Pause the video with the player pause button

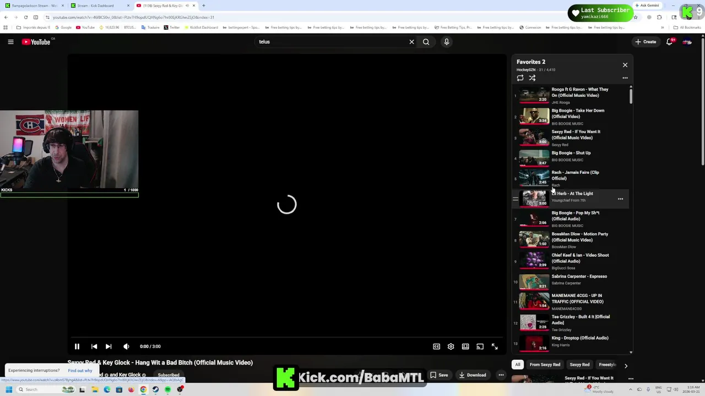click(x=77, y=346)
